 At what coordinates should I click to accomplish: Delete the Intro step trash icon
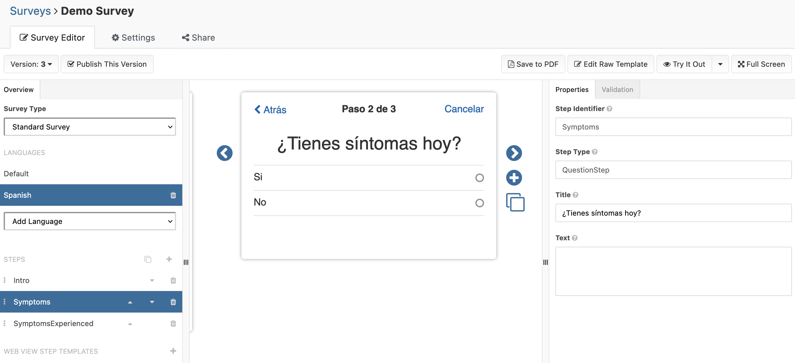(x=173, y=280)
